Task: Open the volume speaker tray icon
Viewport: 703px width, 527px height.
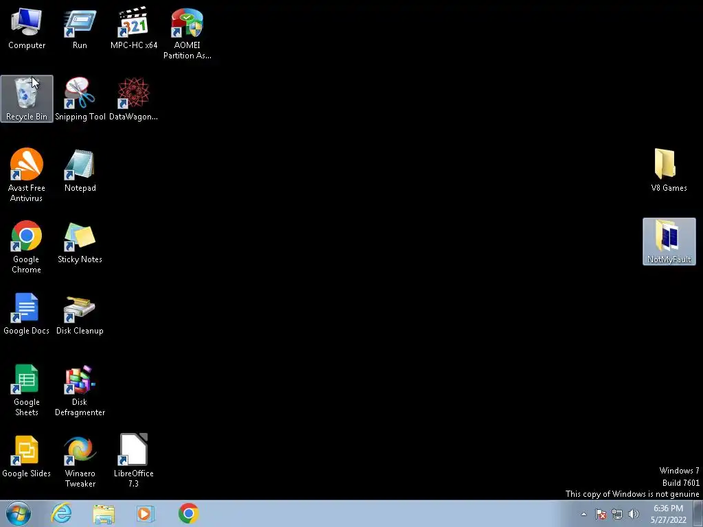Action: tap(634, 514)
